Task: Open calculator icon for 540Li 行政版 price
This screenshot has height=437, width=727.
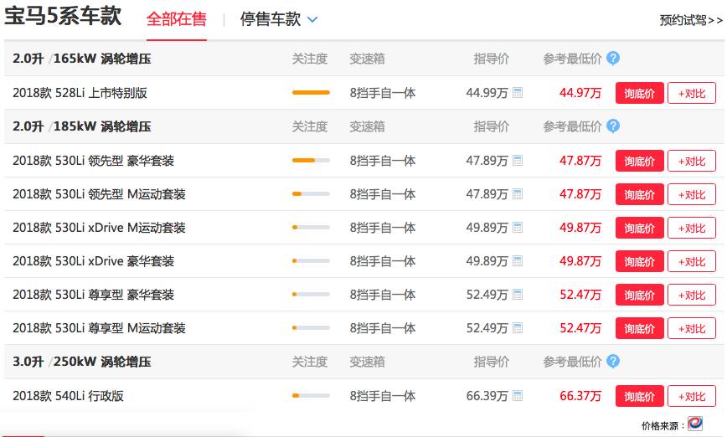Action: (518, 396)
